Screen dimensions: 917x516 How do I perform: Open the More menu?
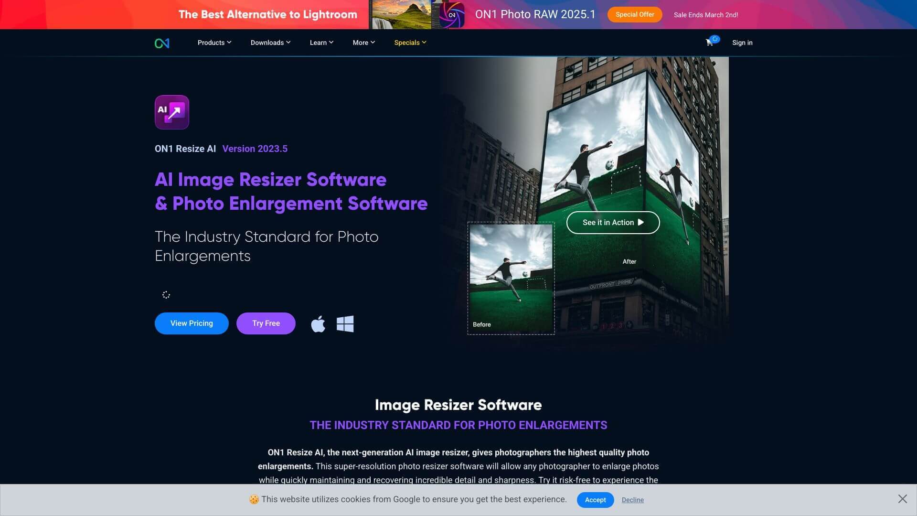[363, 43]
